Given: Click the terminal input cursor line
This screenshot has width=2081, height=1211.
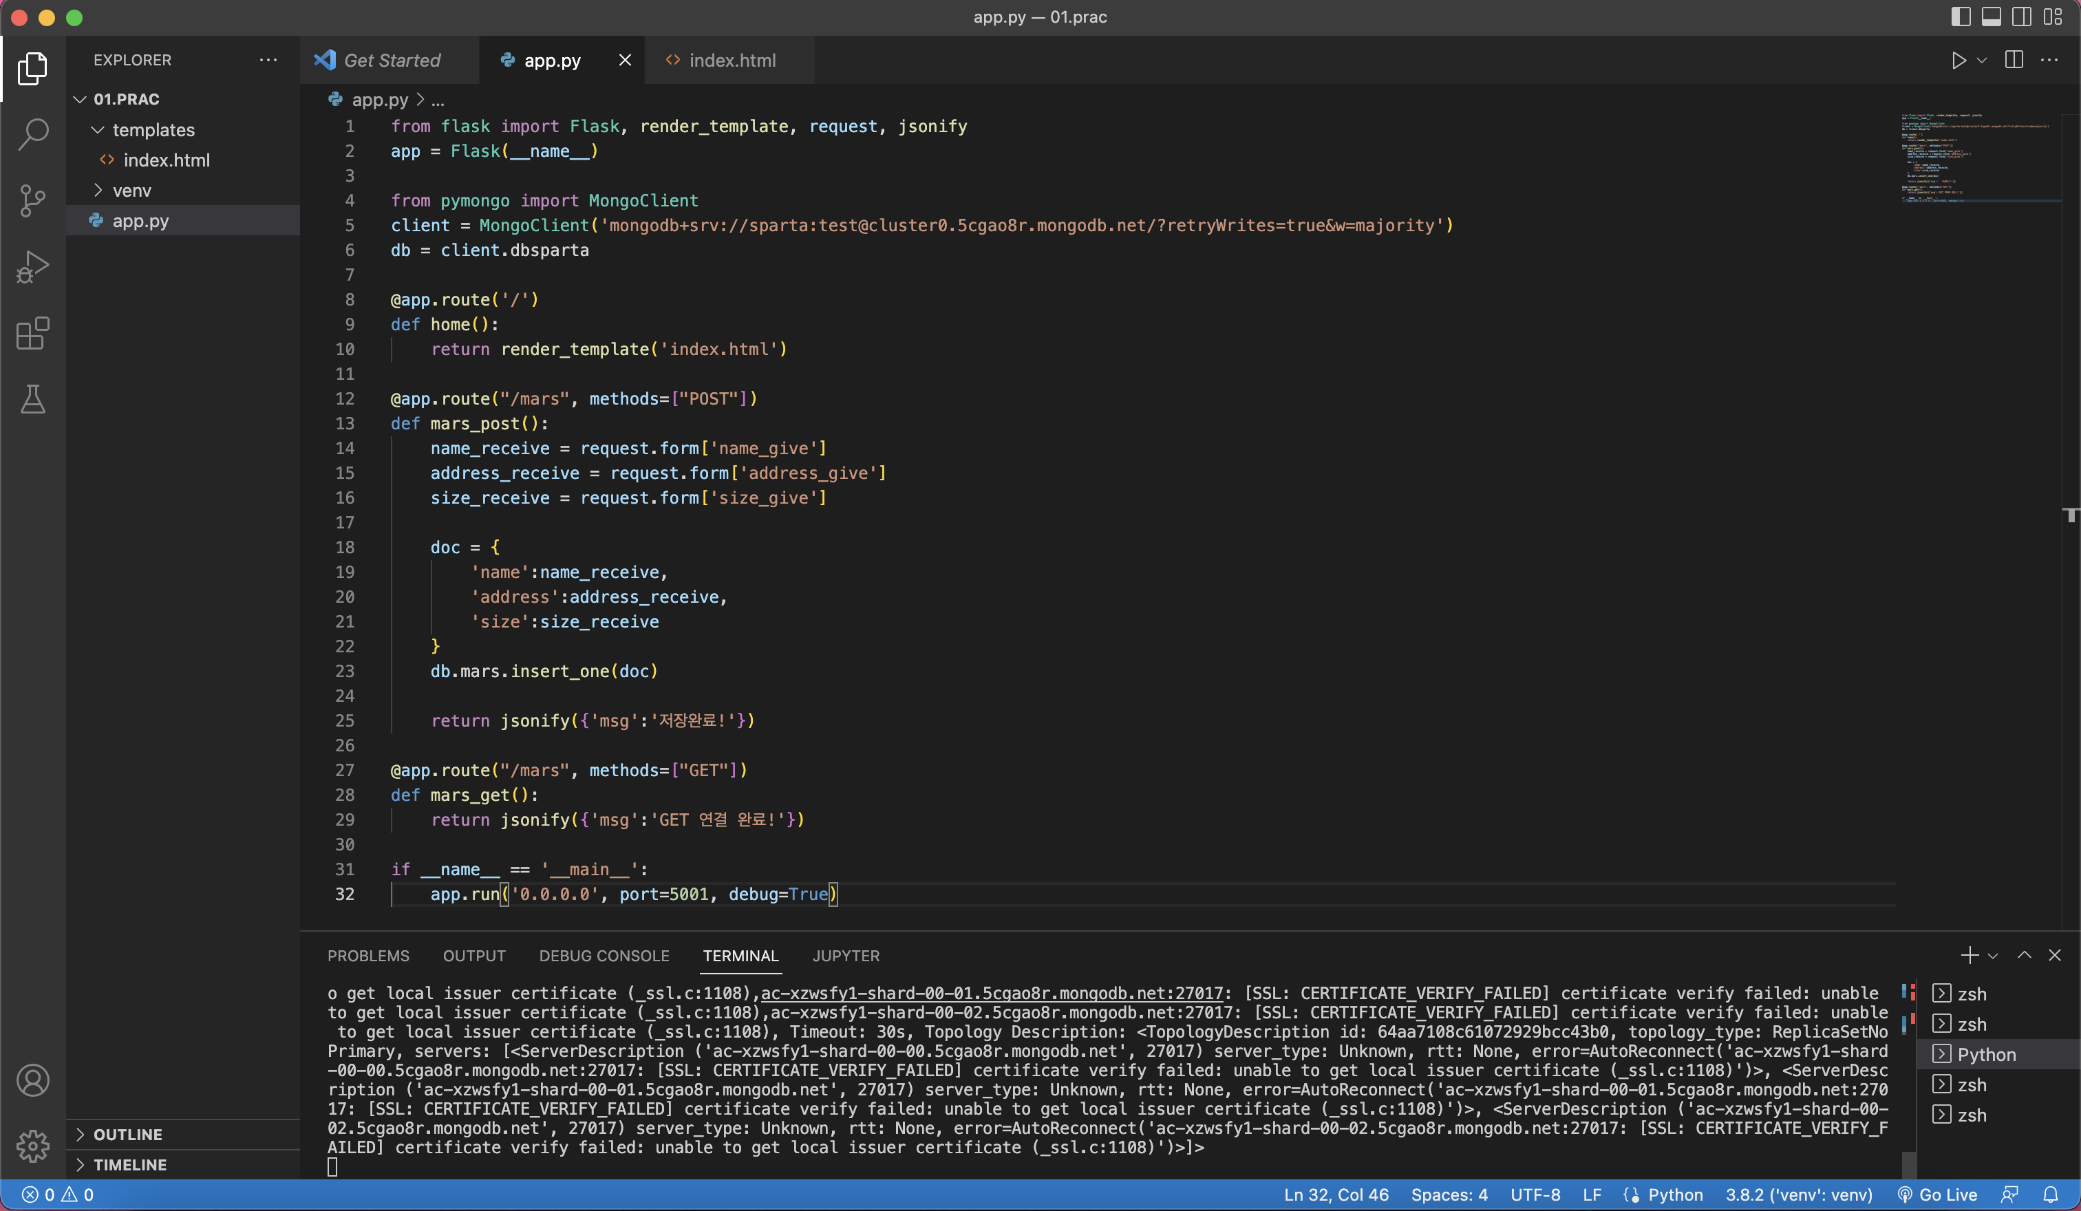Looking at the screenshot, I should (332, 1166).
